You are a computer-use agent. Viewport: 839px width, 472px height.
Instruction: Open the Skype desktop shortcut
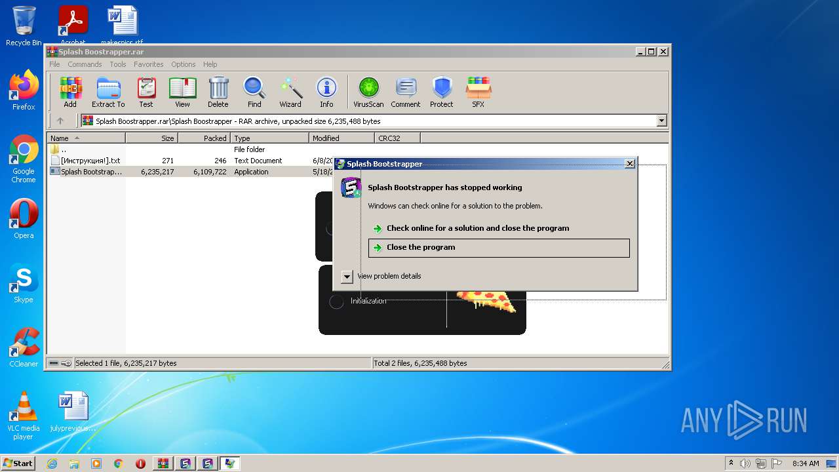pos(24,283)
